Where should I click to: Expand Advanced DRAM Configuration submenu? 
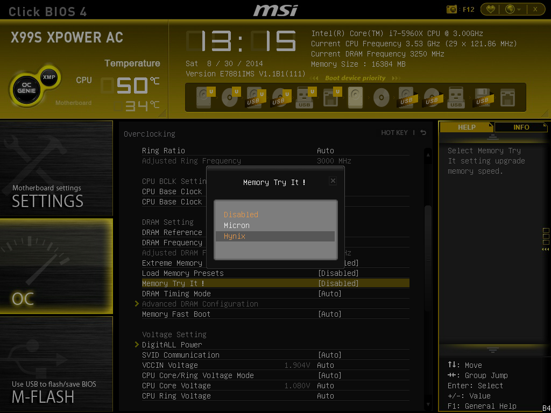(200, 304)
